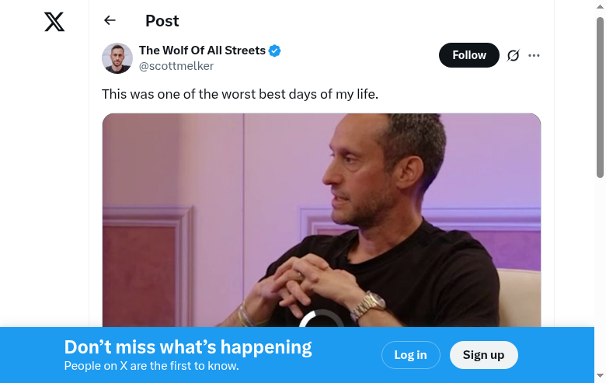606x383 pixels.
Task: Click the X logo in the sidebar
Action: [x=54, y=22]
